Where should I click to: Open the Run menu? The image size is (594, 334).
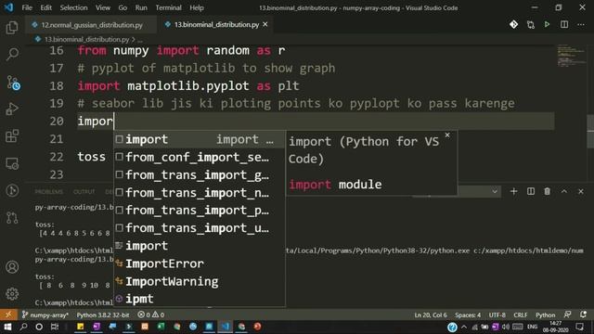(x=141, y=7)
